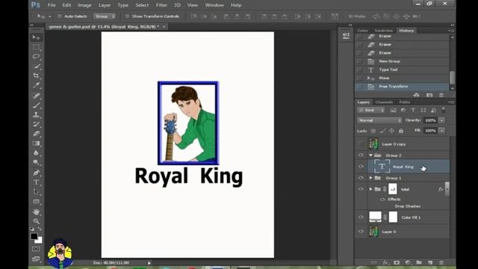The height and width of the screenshot is (269, 478).
Task: Open the Window menu
Action: 214,5
